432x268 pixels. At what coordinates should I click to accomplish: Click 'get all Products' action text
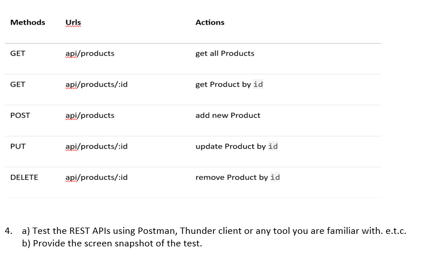click(225, 53)
